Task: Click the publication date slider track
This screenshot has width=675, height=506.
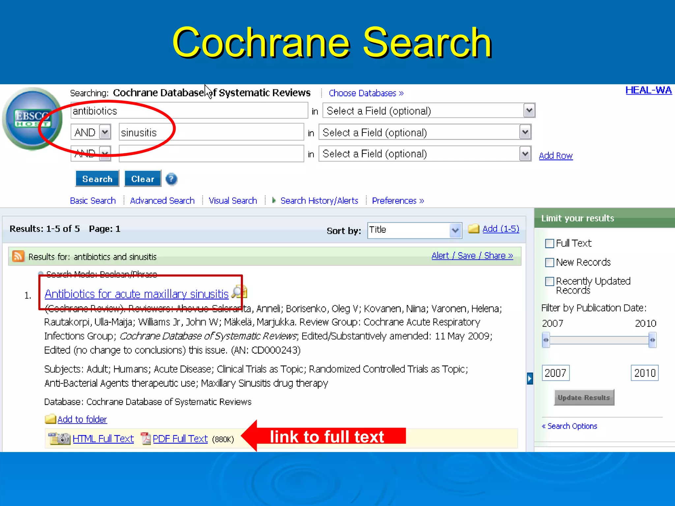Action: (599, 340)
